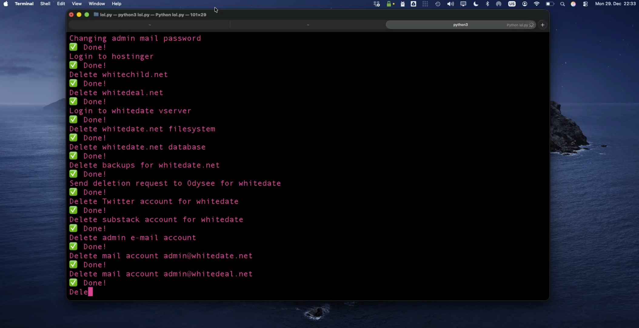
Task: Open the Shell menu
Action: (45, 4)
